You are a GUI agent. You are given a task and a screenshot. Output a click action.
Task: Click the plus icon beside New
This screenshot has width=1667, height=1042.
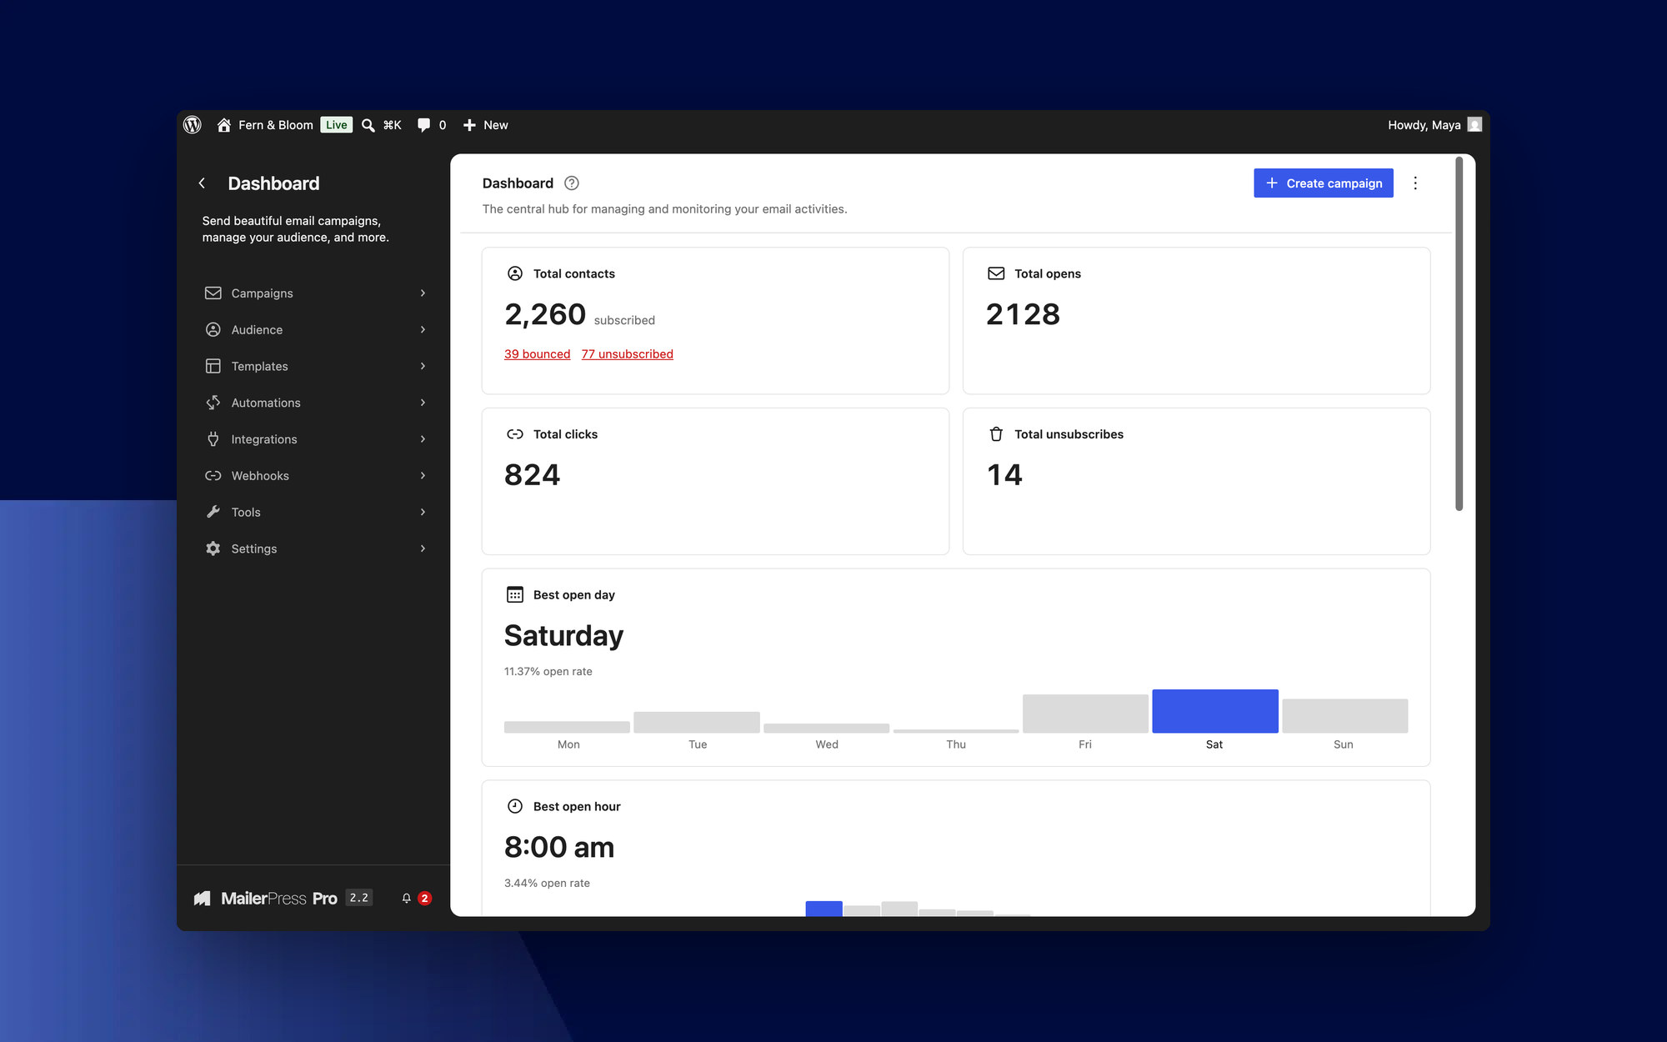pyautogui.click(x=469, y=125)
